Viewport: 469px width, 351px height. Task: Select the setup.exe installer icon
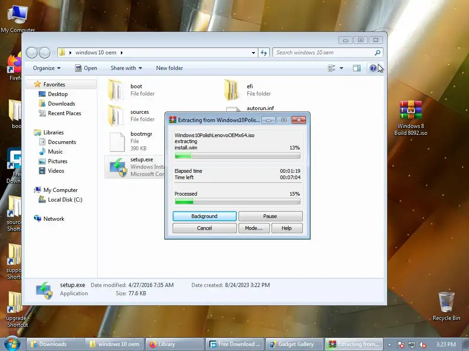tap(119, 167)
